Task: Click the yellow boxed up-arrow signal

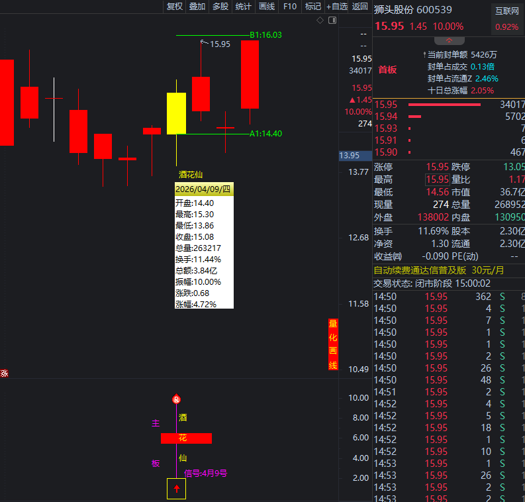Action: (177, 489)
